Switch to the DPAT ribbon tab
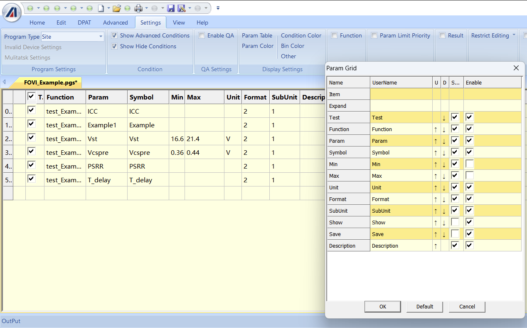The image size is (527, 328). pos(84,22)
